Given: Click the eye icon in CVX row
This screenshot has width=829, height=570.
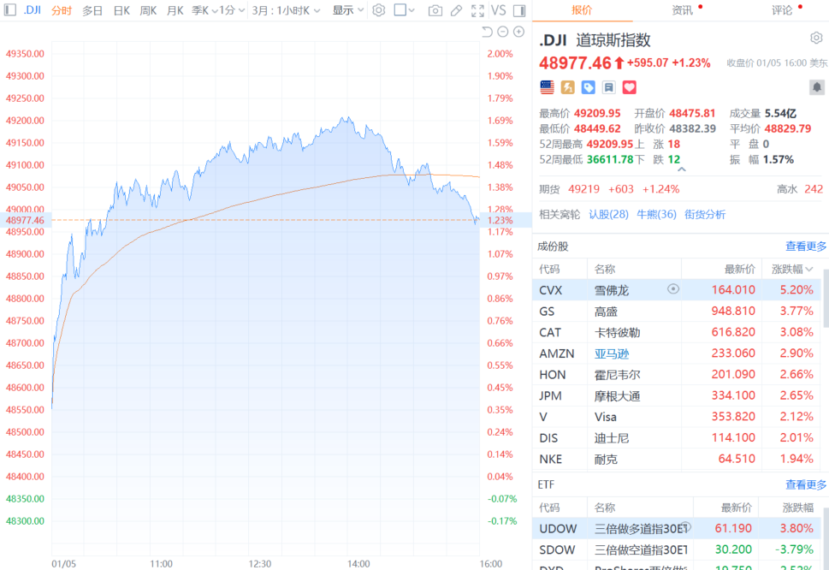Looking at the screenshot, I should click(x=673, y=288).
